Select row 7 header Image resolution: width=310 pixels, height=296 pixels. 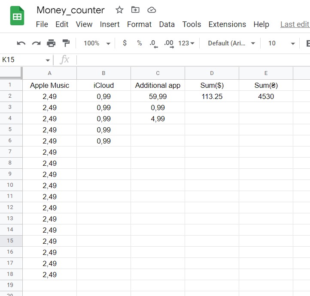click(x=11, y=152)
